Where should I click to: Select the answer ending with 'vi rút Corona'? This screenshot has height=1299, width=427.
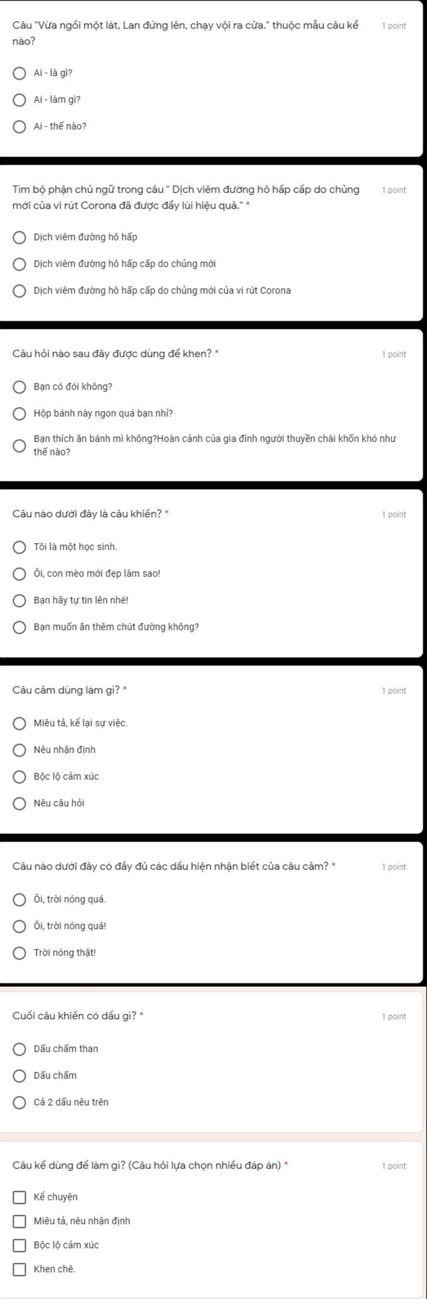19,291
